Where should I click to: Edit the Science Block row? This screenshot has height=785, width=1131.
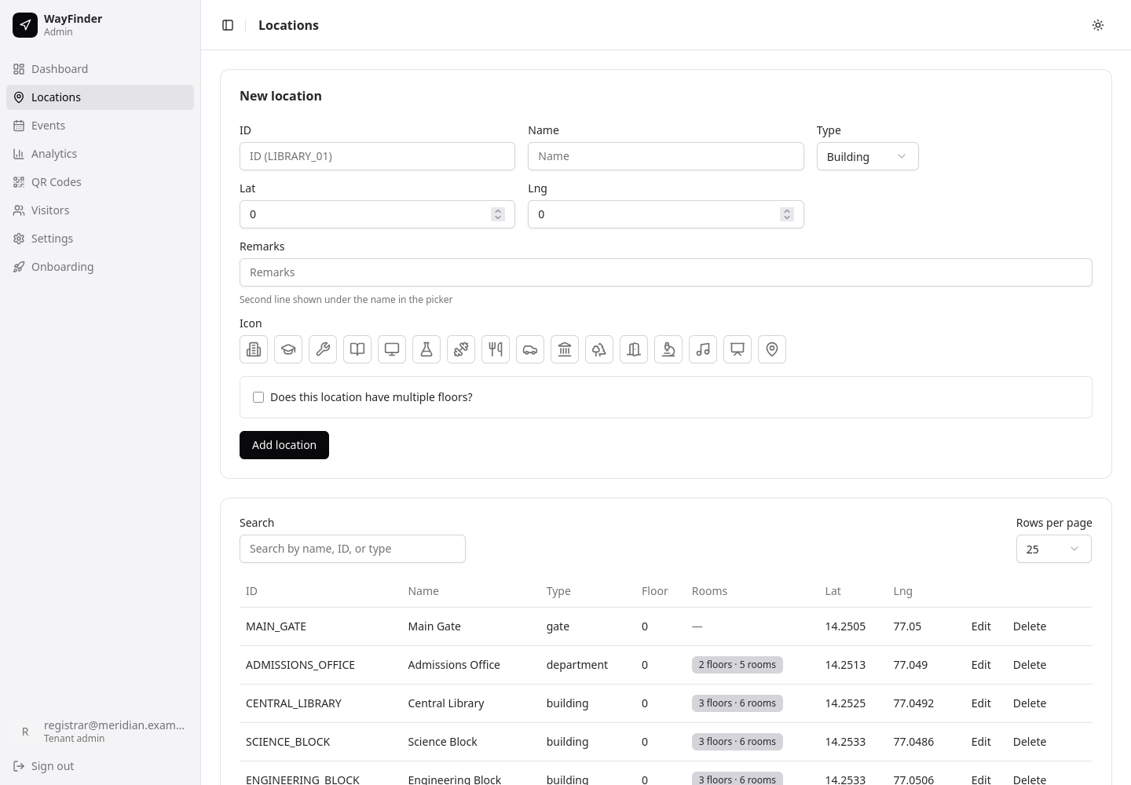pos(981,742)
